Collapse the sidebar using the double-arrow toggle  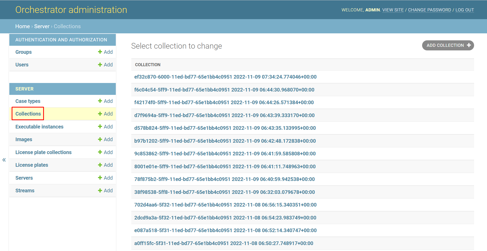[4, 160]
